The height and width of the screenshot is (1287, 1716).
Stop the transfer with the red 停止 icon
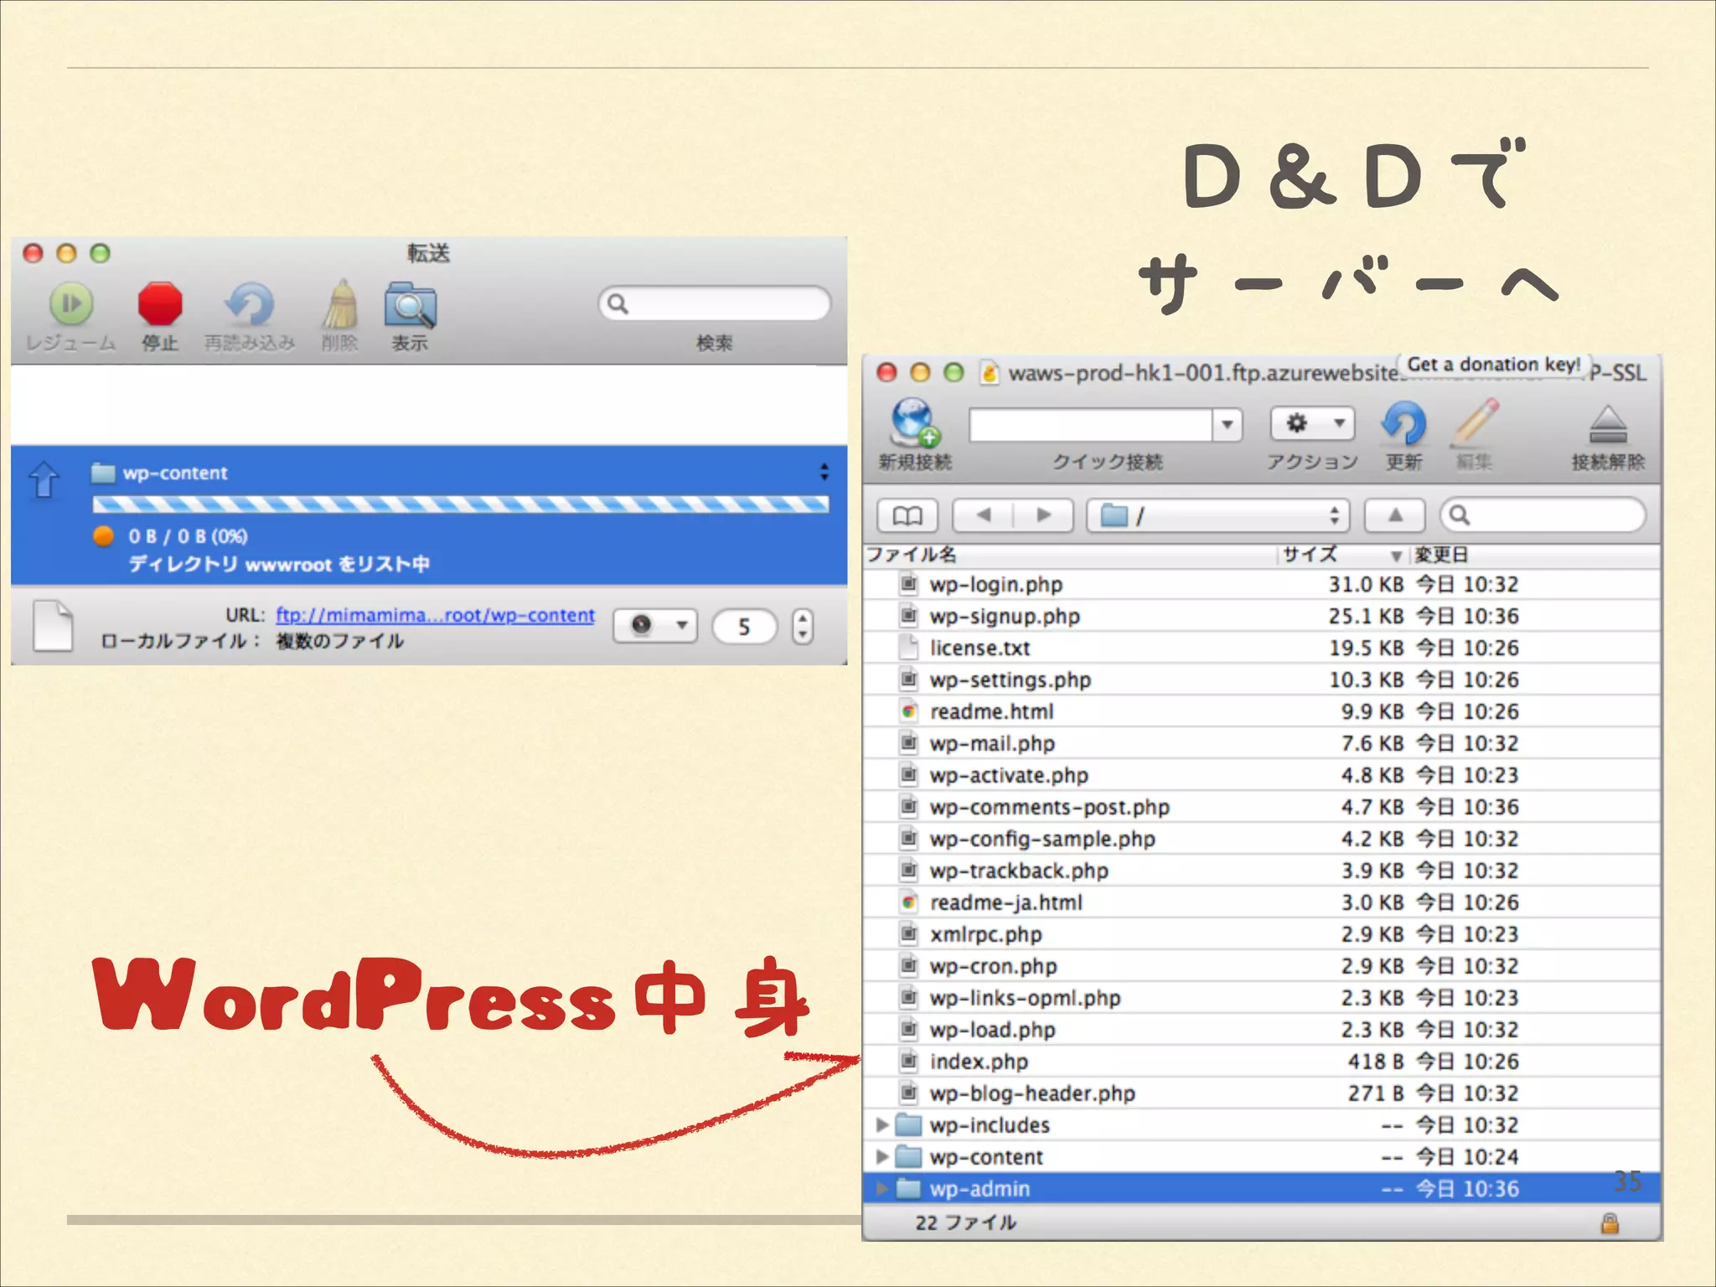coord(160,304)
